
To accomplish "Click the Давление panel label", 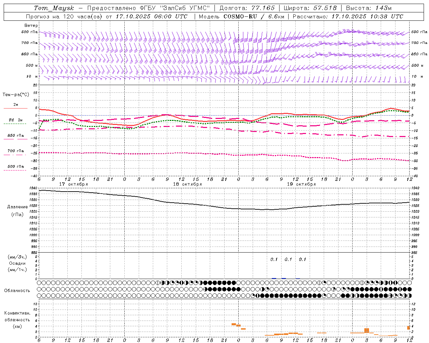I will point(17,207).
